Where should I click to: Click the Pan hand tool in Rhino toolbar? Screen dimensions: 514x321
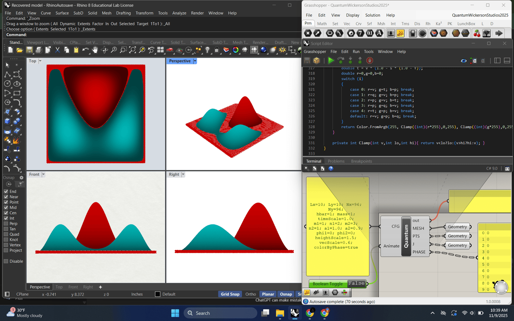coord(95,50)
